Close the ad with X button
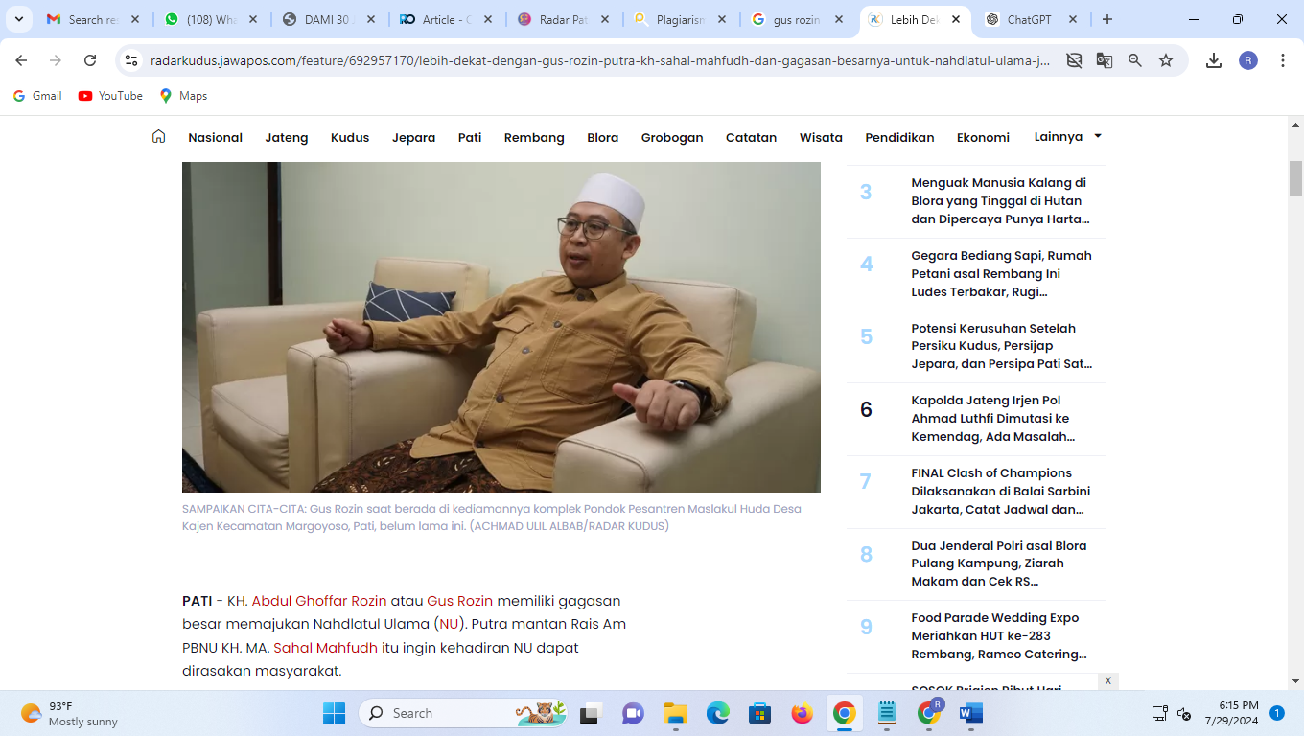The height and width of the screenshot is (736, 1304). coord(1107,680)
